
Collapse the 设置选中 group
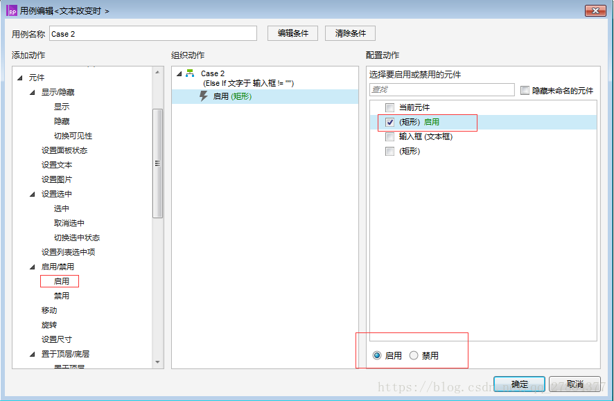pyautogui.click(x=33, y=194)
